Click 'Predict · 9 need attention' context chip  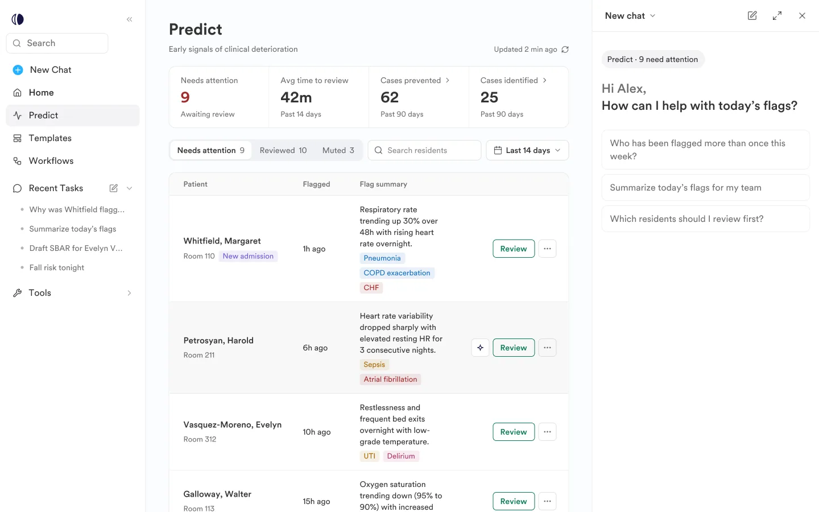653,60
